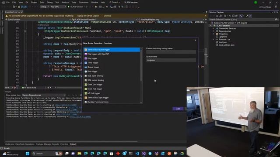The height and width of the screenshot is (157, 280).
Task: Open the File menu
Action: (8, 2)
